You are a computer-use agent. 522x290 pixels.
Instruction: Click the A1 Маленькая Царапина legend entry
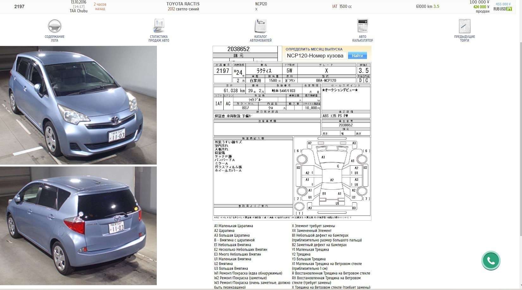(x=233, y=226)
